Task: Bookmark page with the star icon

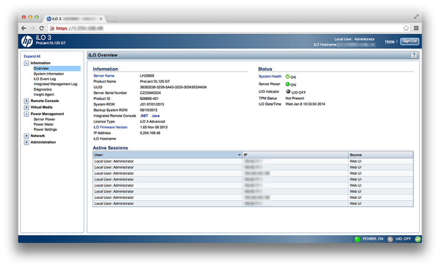Action: pyautogui.click(x=406, y=28)
